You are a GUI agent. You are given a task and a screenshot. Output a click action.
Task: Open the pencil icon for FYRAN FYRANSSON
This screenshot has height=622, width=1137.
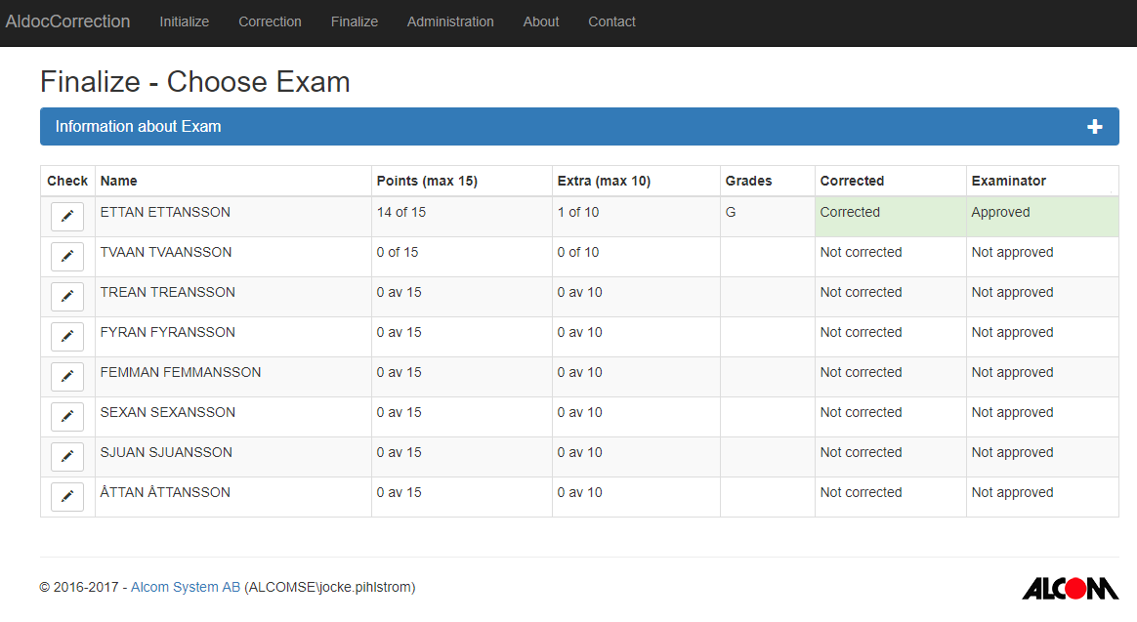[x=67, y=336]
